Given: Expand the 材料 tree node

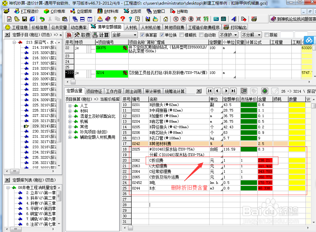Looking at the screenshot, I should (x=70, y=111).
